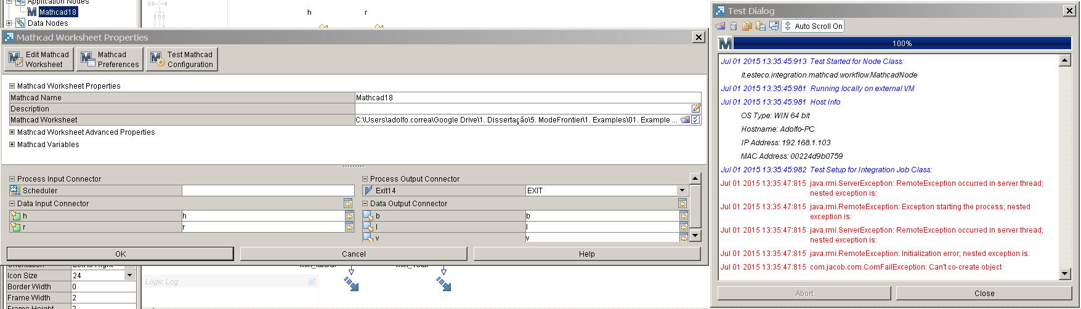Toggle Auto Scroll On button
The image size is (1081, 309).
(x=812, y=26)
